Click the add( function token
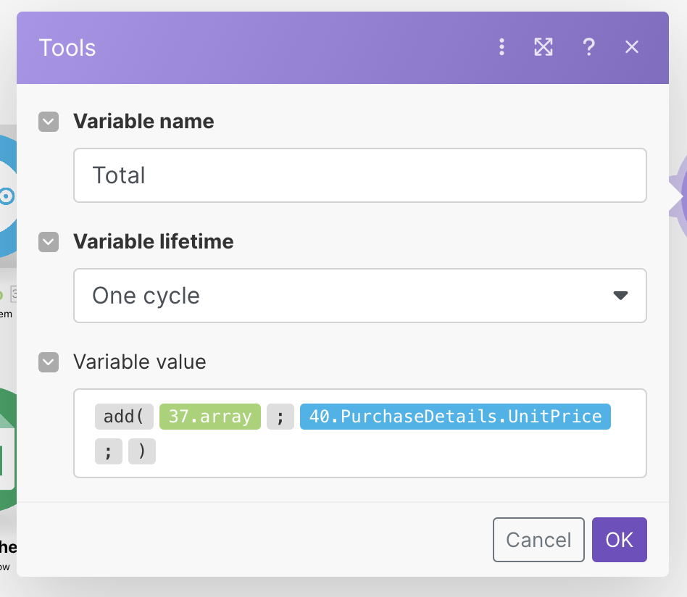The width and height of the screenshot is (687, 597). 124,417
